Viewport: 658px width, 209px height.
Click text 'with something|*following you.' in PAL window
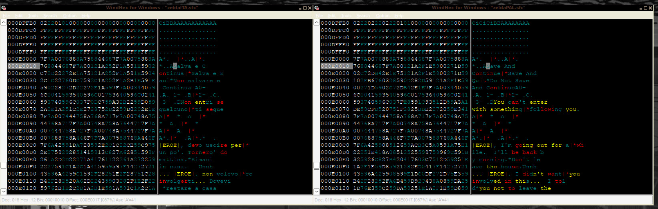(526, 109)
